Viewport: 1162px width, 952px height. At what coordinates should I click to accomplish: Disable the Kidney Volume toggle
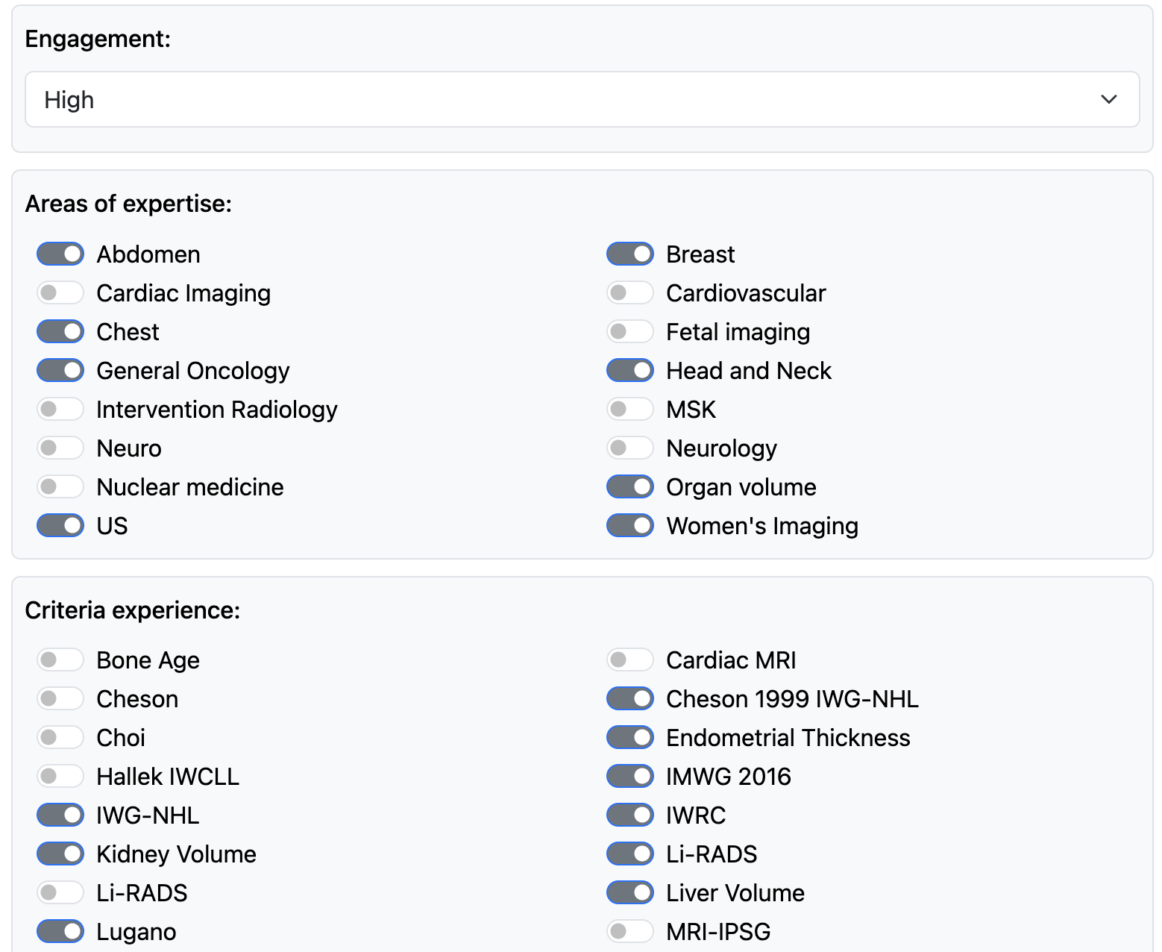tap(60, 854)
